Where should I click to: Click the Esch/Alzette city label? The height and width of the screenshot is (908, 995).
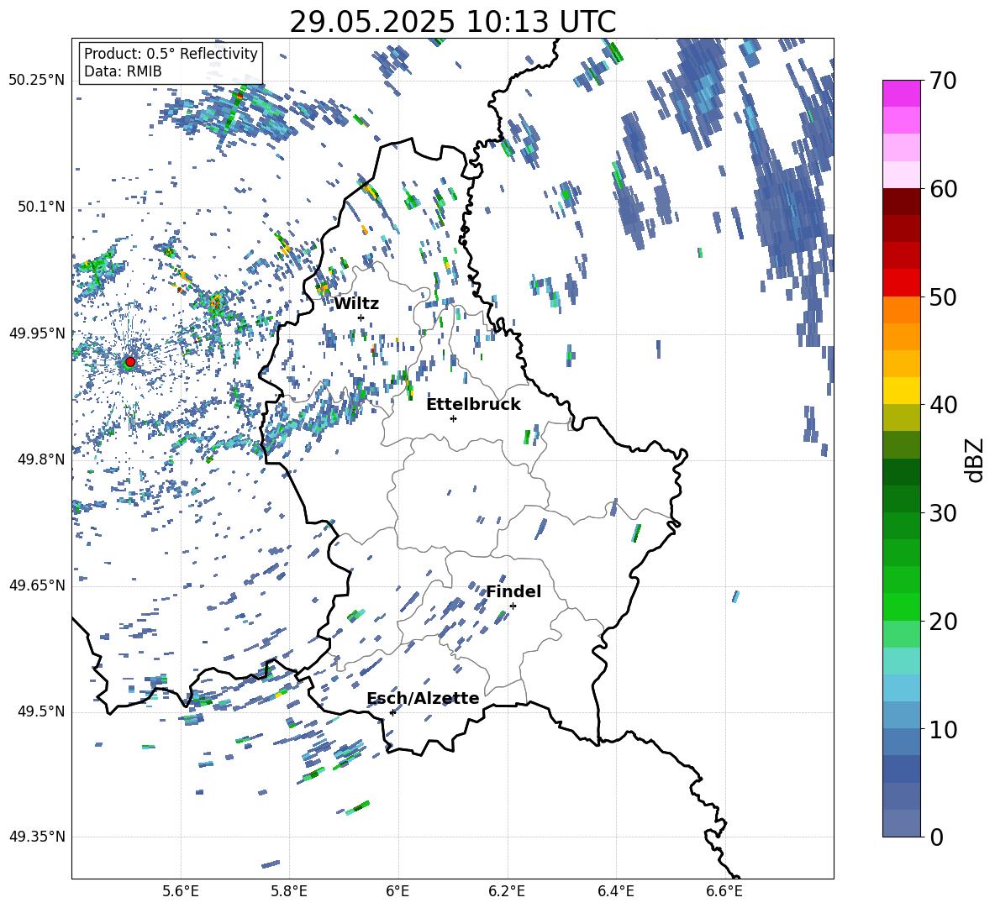pyautogui.click(x=423, y=698)
